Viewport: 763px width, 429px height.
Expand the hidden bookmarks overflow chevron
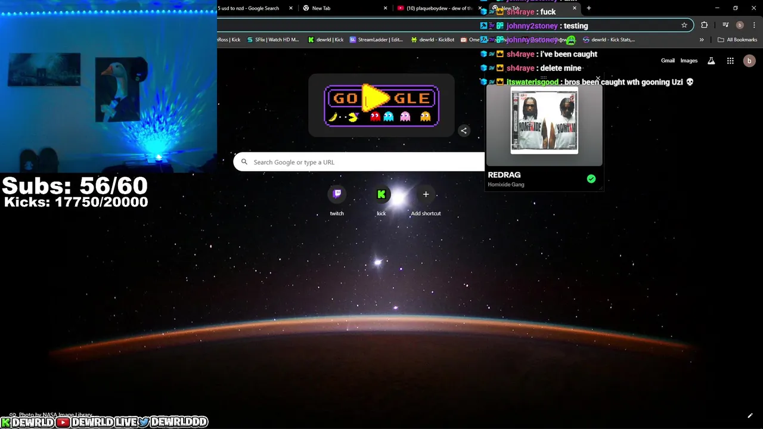tap(702, 40)
